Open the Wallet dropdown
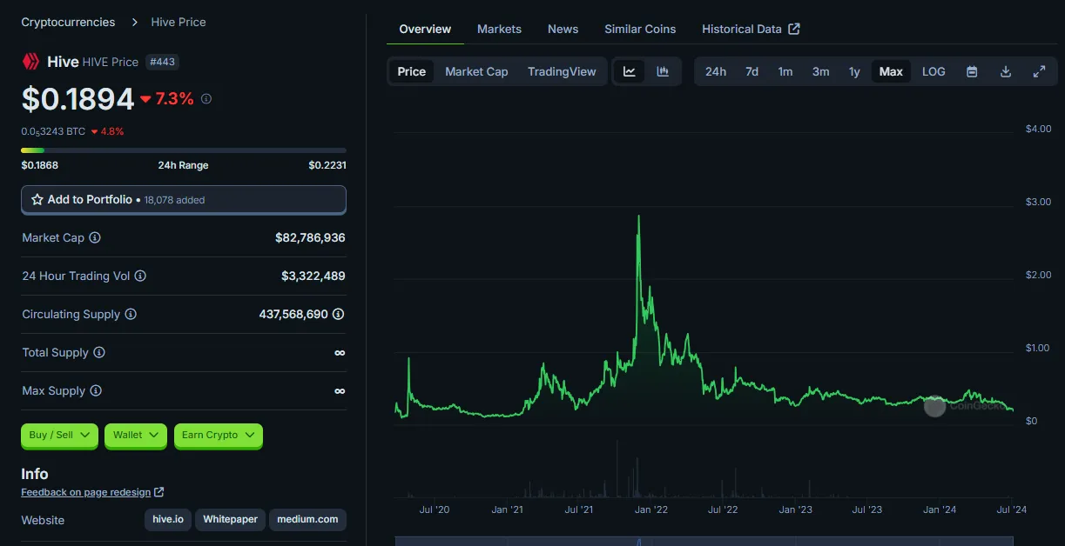Image resolution: width=1065 pixels, height=546 pixels. 135,435
